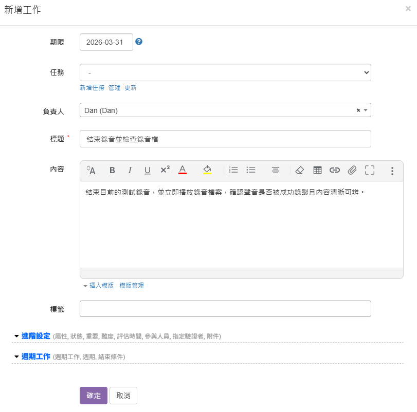The height and width of the screenshot is (412, 417).
Task: Toggle underline formatting in the editor
Action: click(x=147, y=171)
